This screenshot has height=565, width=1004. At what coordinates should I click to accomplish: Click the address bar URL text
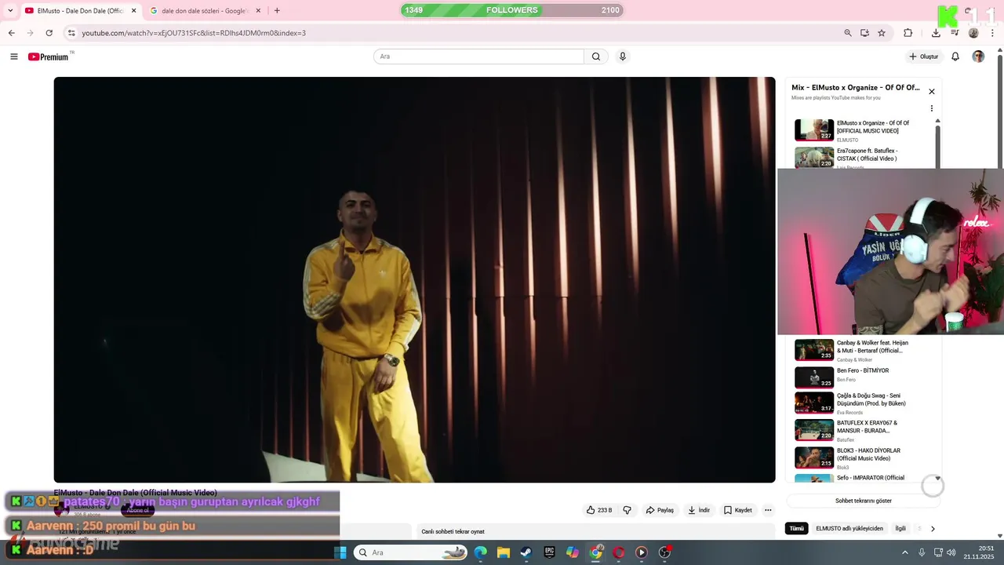(194, 33)
